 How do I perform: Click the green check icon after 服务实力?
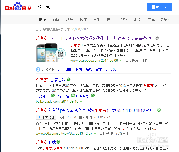pos(93,95)
